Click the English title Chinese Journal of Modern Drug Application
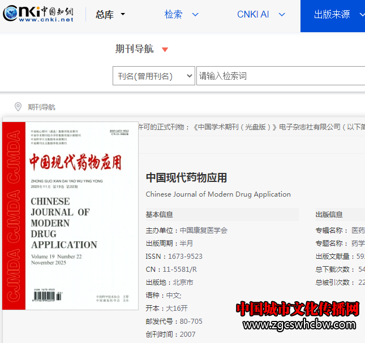Screen dimensions: 365x343 coord(218,194)
